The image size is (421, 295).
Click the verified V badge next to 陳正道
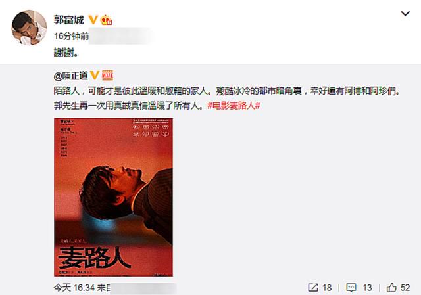95,76
